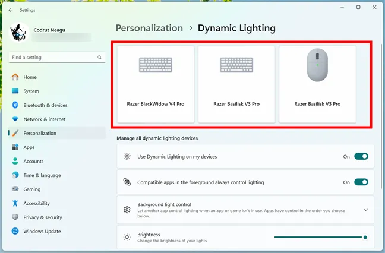
Task: Open Network & internet icon
Action: [x=14, y=119]
